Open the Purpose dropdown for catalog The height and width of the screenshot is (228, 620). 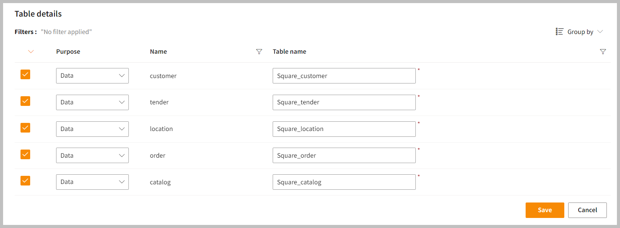(x=92, y=182)
